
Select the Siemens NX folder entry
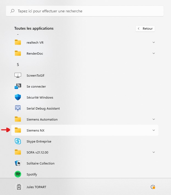(x=85, y=130)
